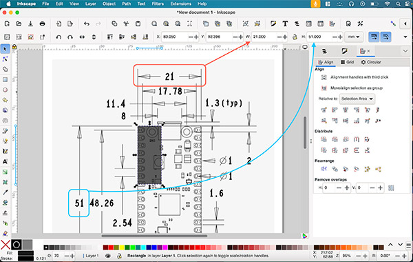Image resolution: width=413 pixels, height=262 pixels.
Task: Open the Filters menu
Action: (158, 3)
